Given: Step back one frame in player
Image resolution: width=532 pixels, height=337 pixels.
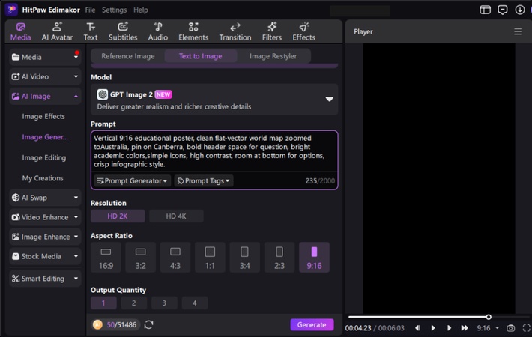Looking at the screenshot, I should pos(417,328).
